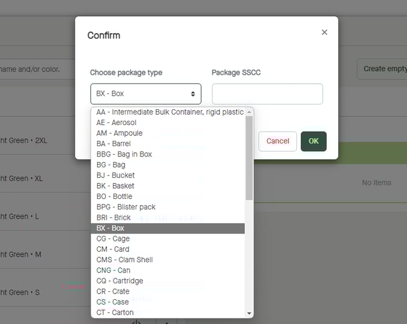The width and height of the screenshot is (407, 324).
Task: Close the Confirm dialog with X icon
Action: (x=324, y=32)
